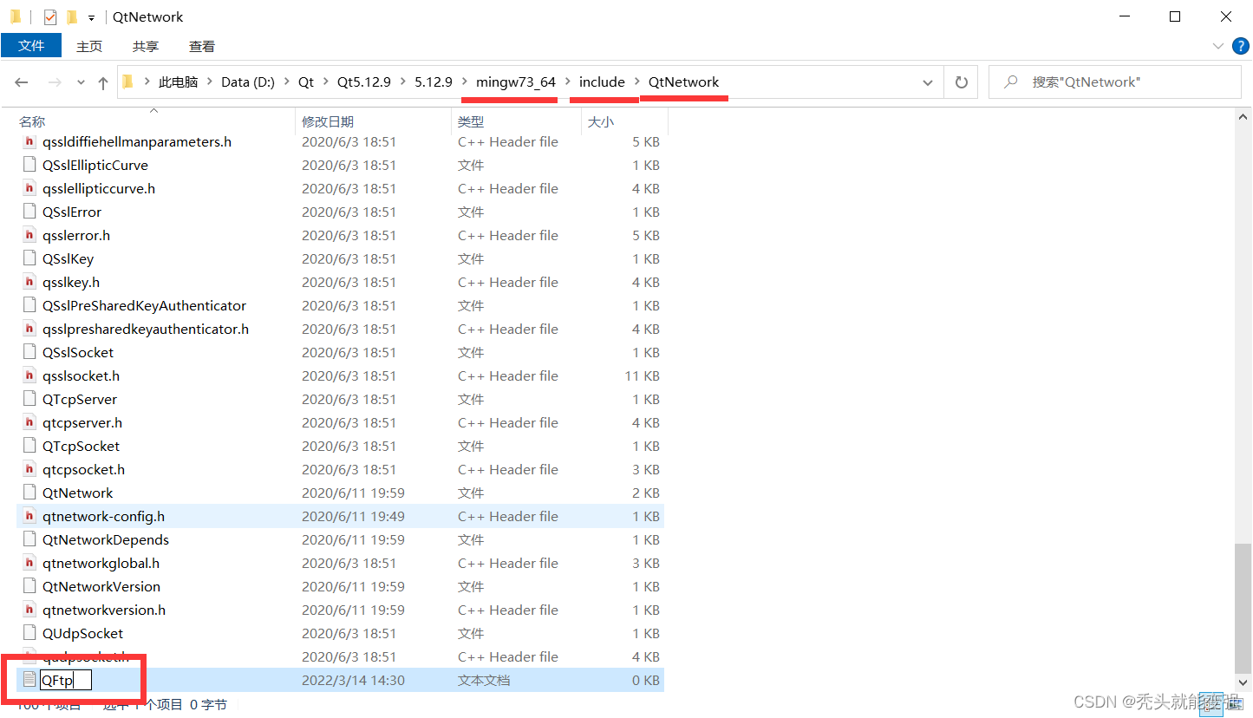
Task: Select the QTcpServer file icon
Action: point(30,400)
